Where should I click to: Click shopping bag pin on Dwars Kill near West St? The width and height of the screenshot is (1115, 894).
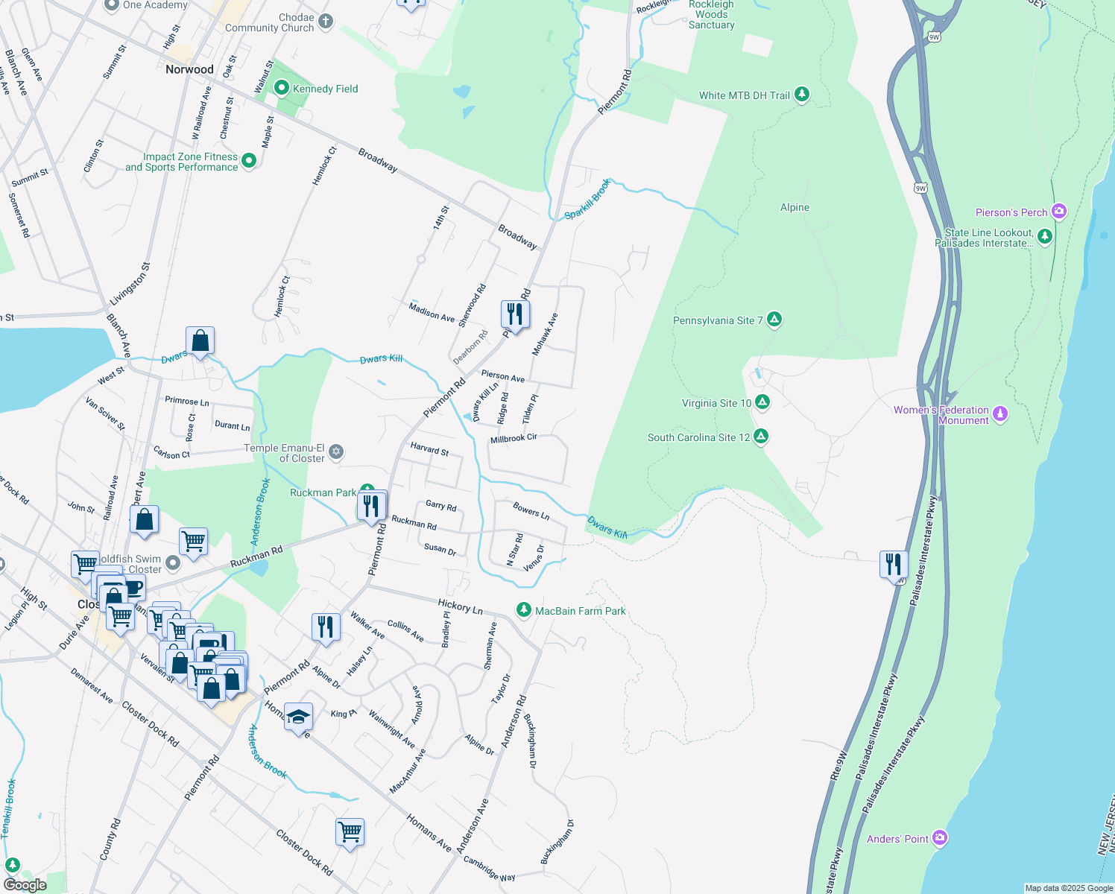pos(200,342)
